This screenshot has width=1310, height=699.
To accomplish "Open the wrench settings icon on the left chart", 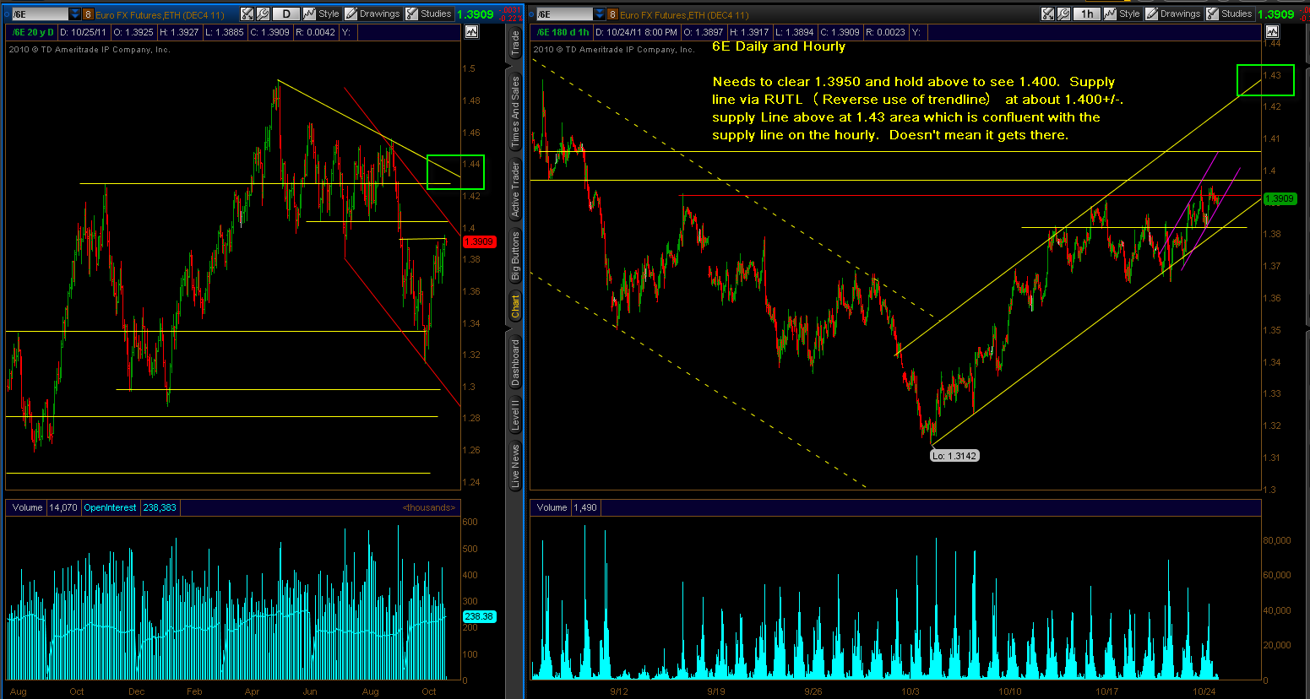I will point(263,14).
